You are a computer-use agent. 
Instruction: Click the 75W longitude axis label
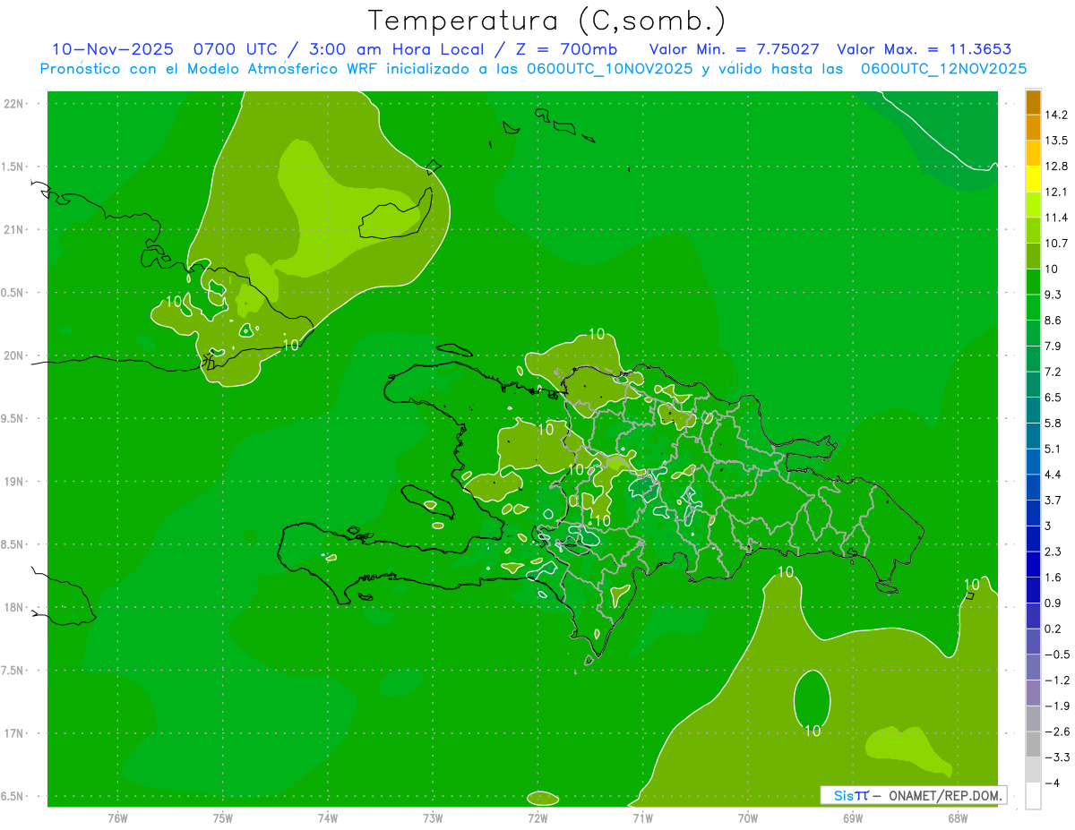[x=222, y=817]
